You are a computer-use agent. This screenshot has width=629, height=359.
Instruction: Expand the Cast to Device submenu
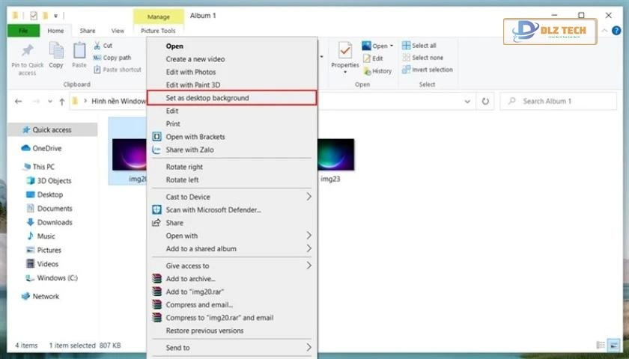[309, 197]
